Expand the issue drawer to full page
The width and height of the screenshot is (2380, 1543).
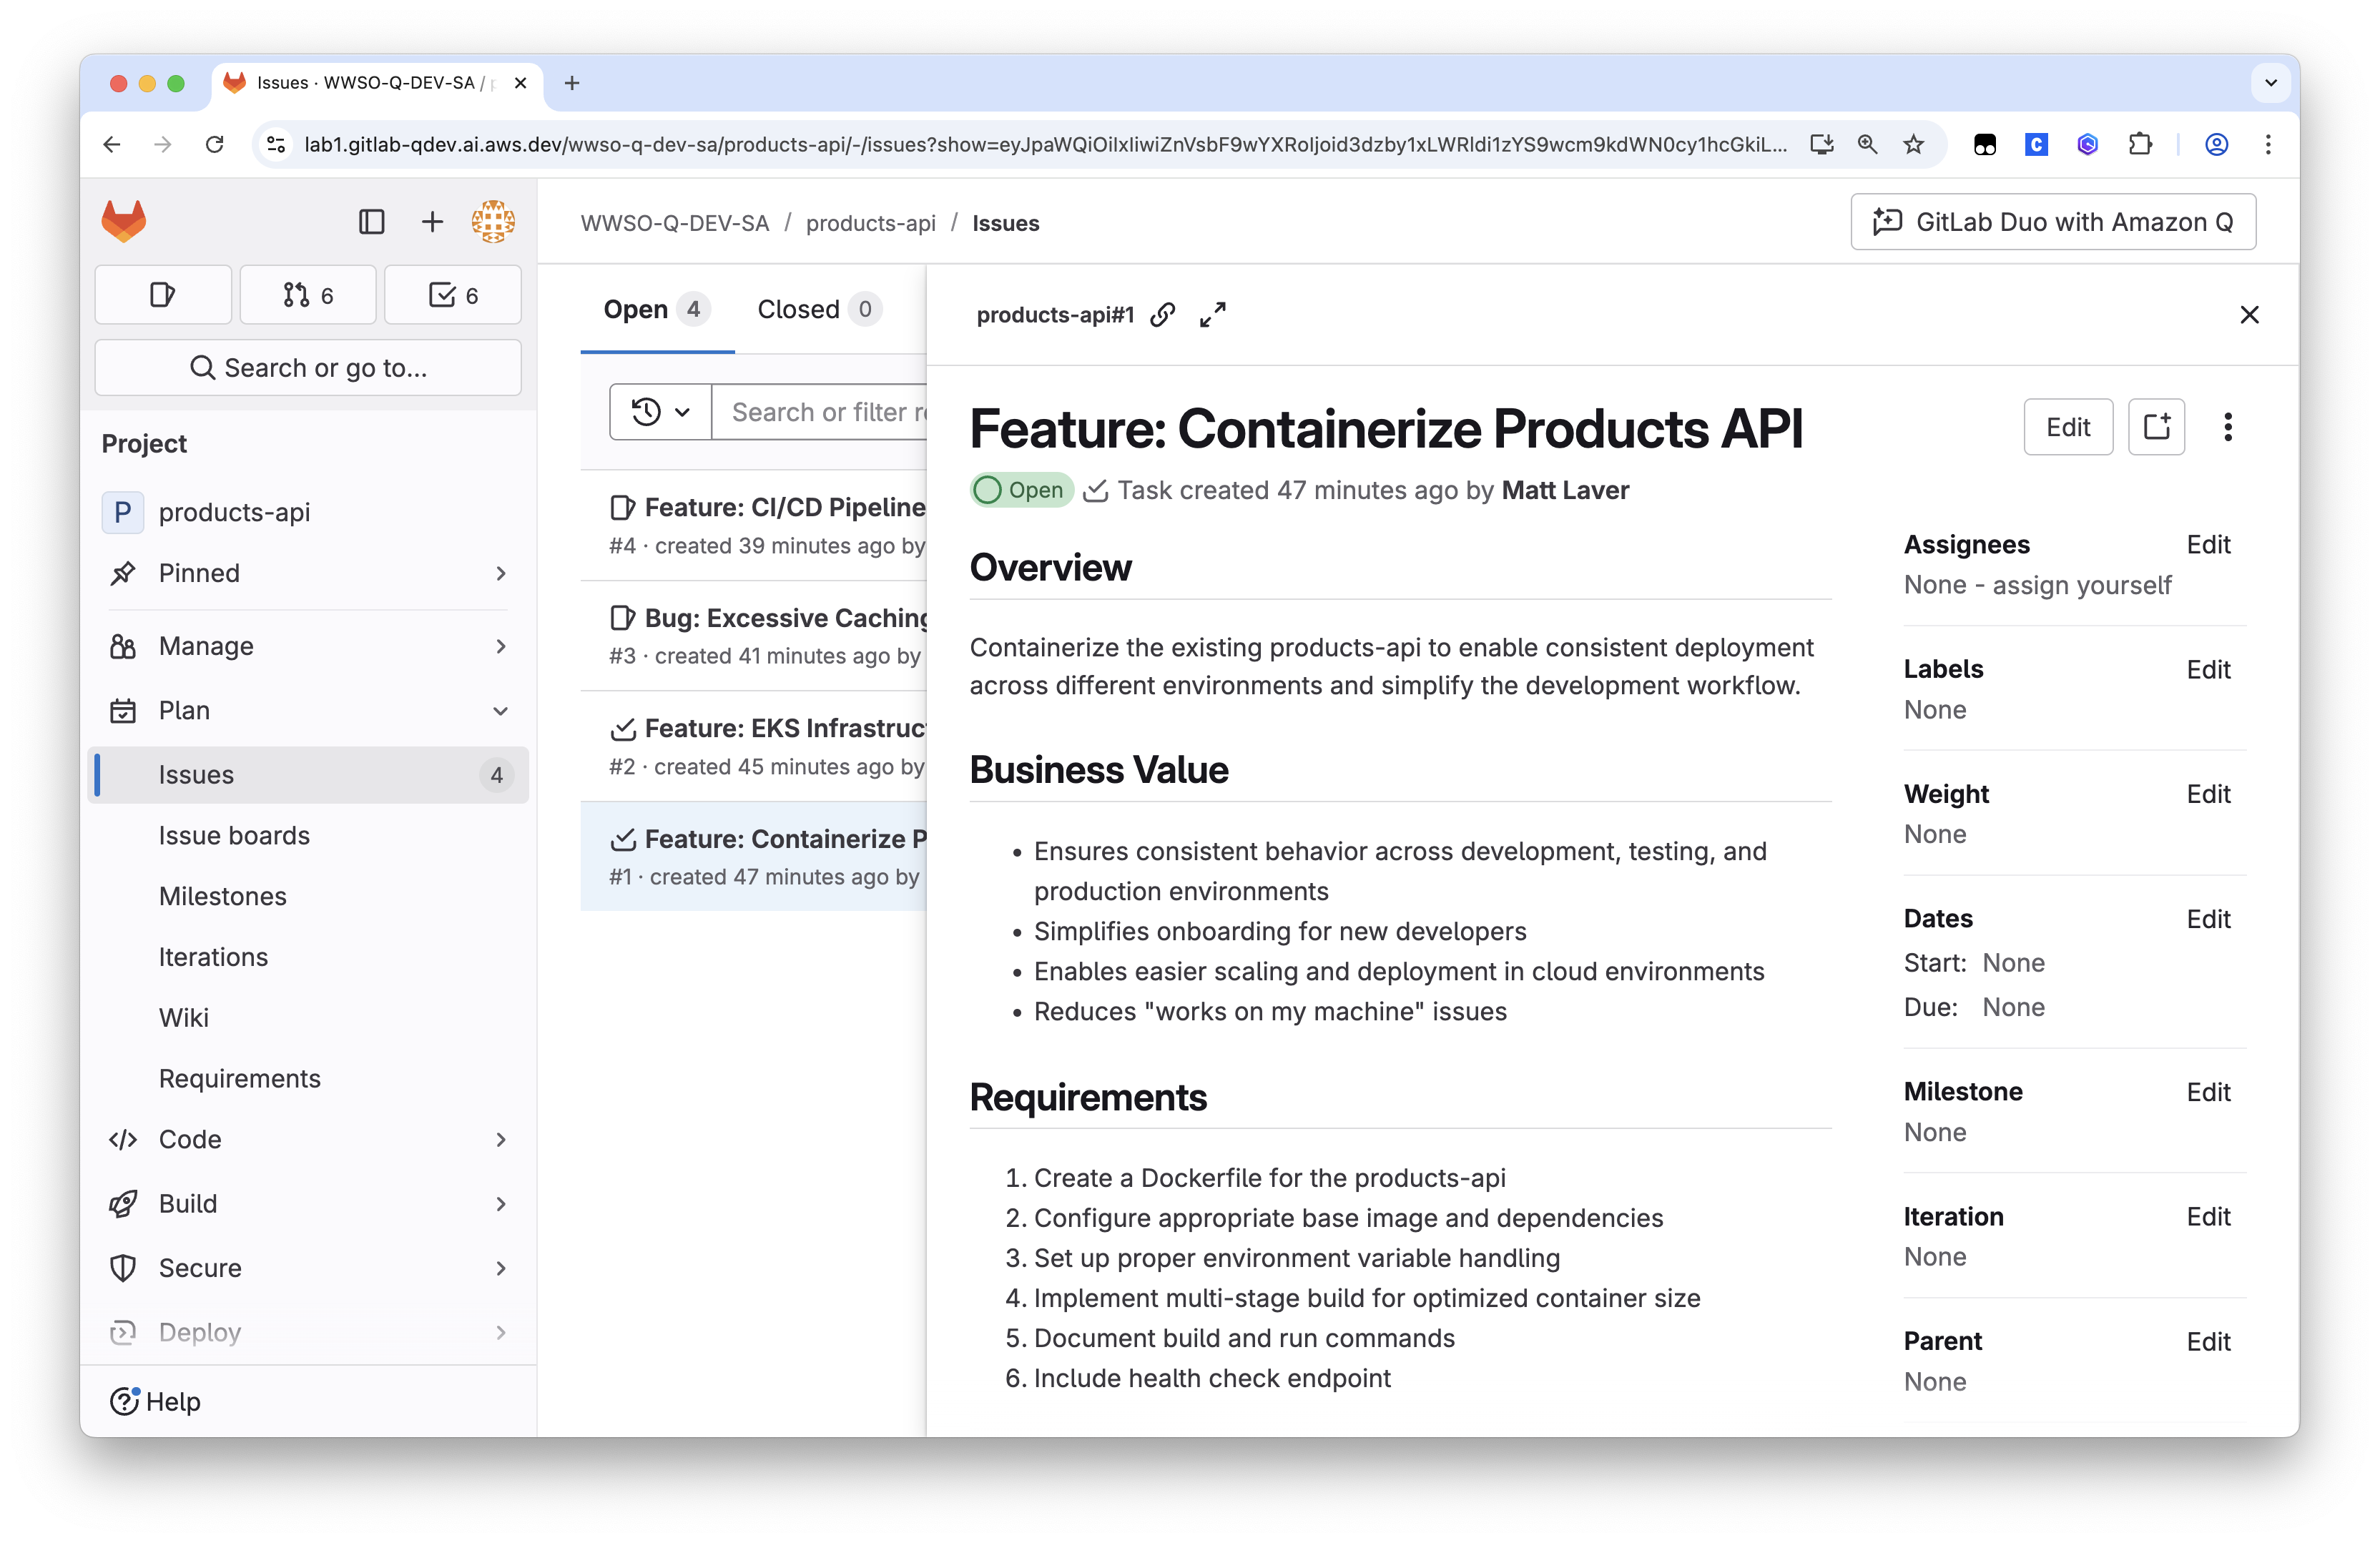[x=1212, y=315]
